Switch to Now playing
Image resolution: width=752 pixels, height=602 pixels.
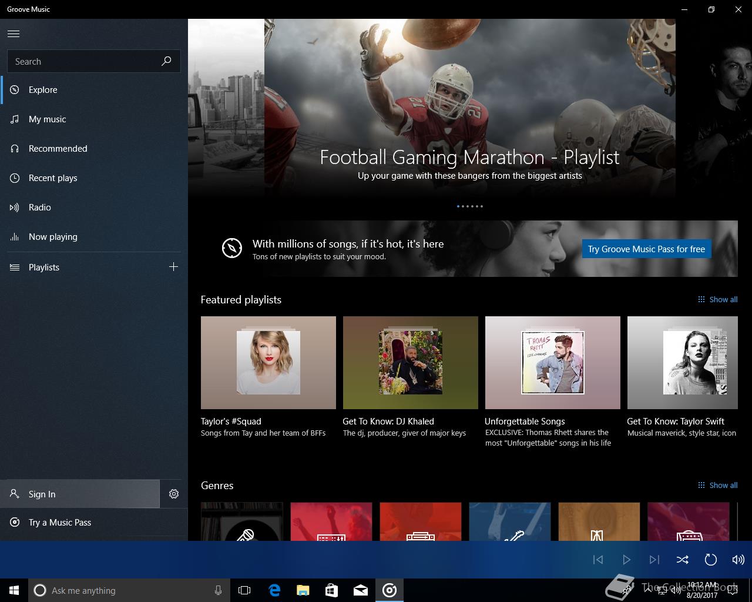click(94, 237)
